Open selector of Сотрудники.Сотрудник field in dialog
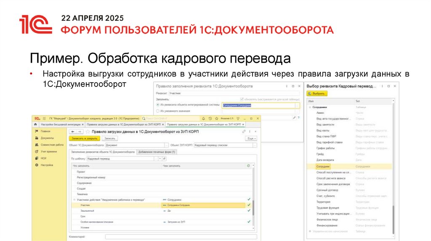This screenshot has height=241, width=431. click(x=297, y=105)
